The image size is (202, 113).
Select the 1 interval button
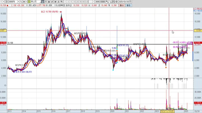click(65, 2)
